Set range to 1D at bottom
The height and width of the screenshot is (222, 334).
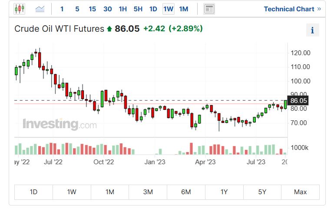(x=33, y=192)
